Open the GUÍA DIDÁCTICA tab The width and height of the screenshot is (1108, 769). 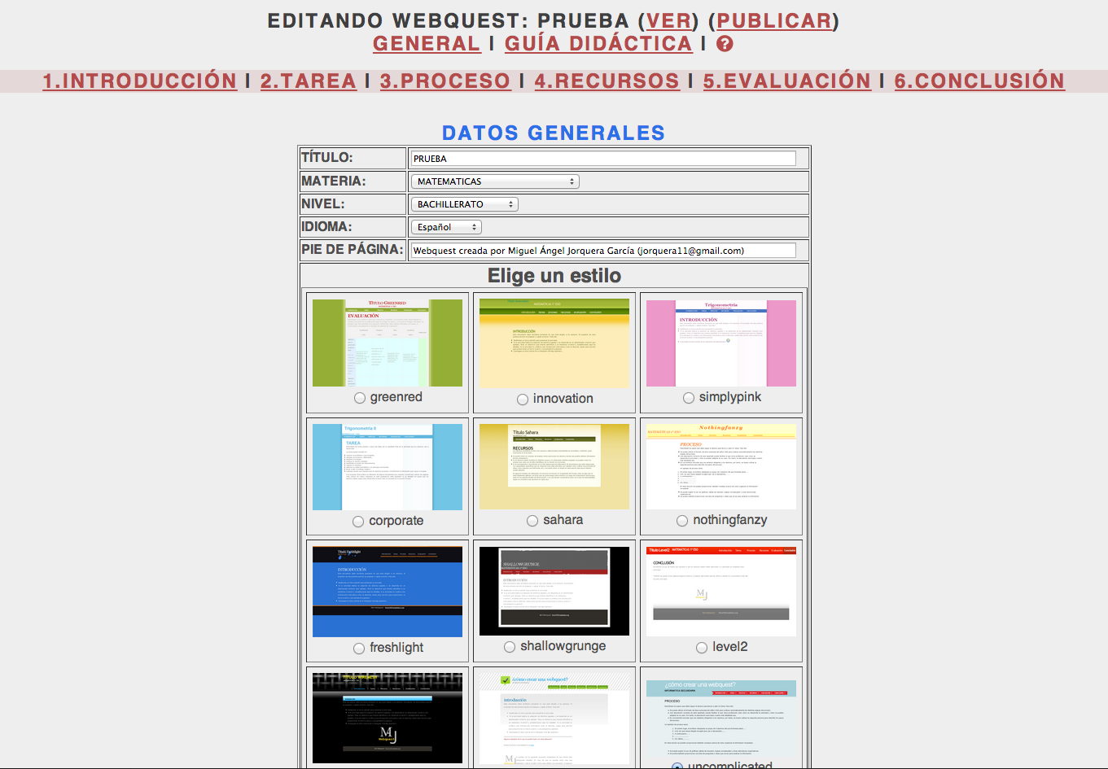[x=595, y=45]
